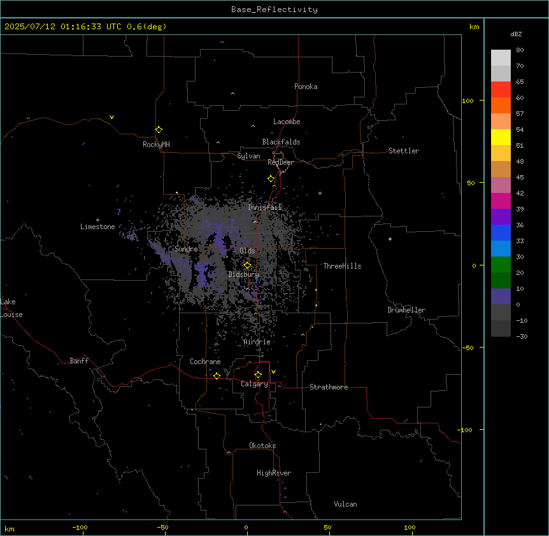Select the Banff label
549x536 pixels.
point(79,361)
